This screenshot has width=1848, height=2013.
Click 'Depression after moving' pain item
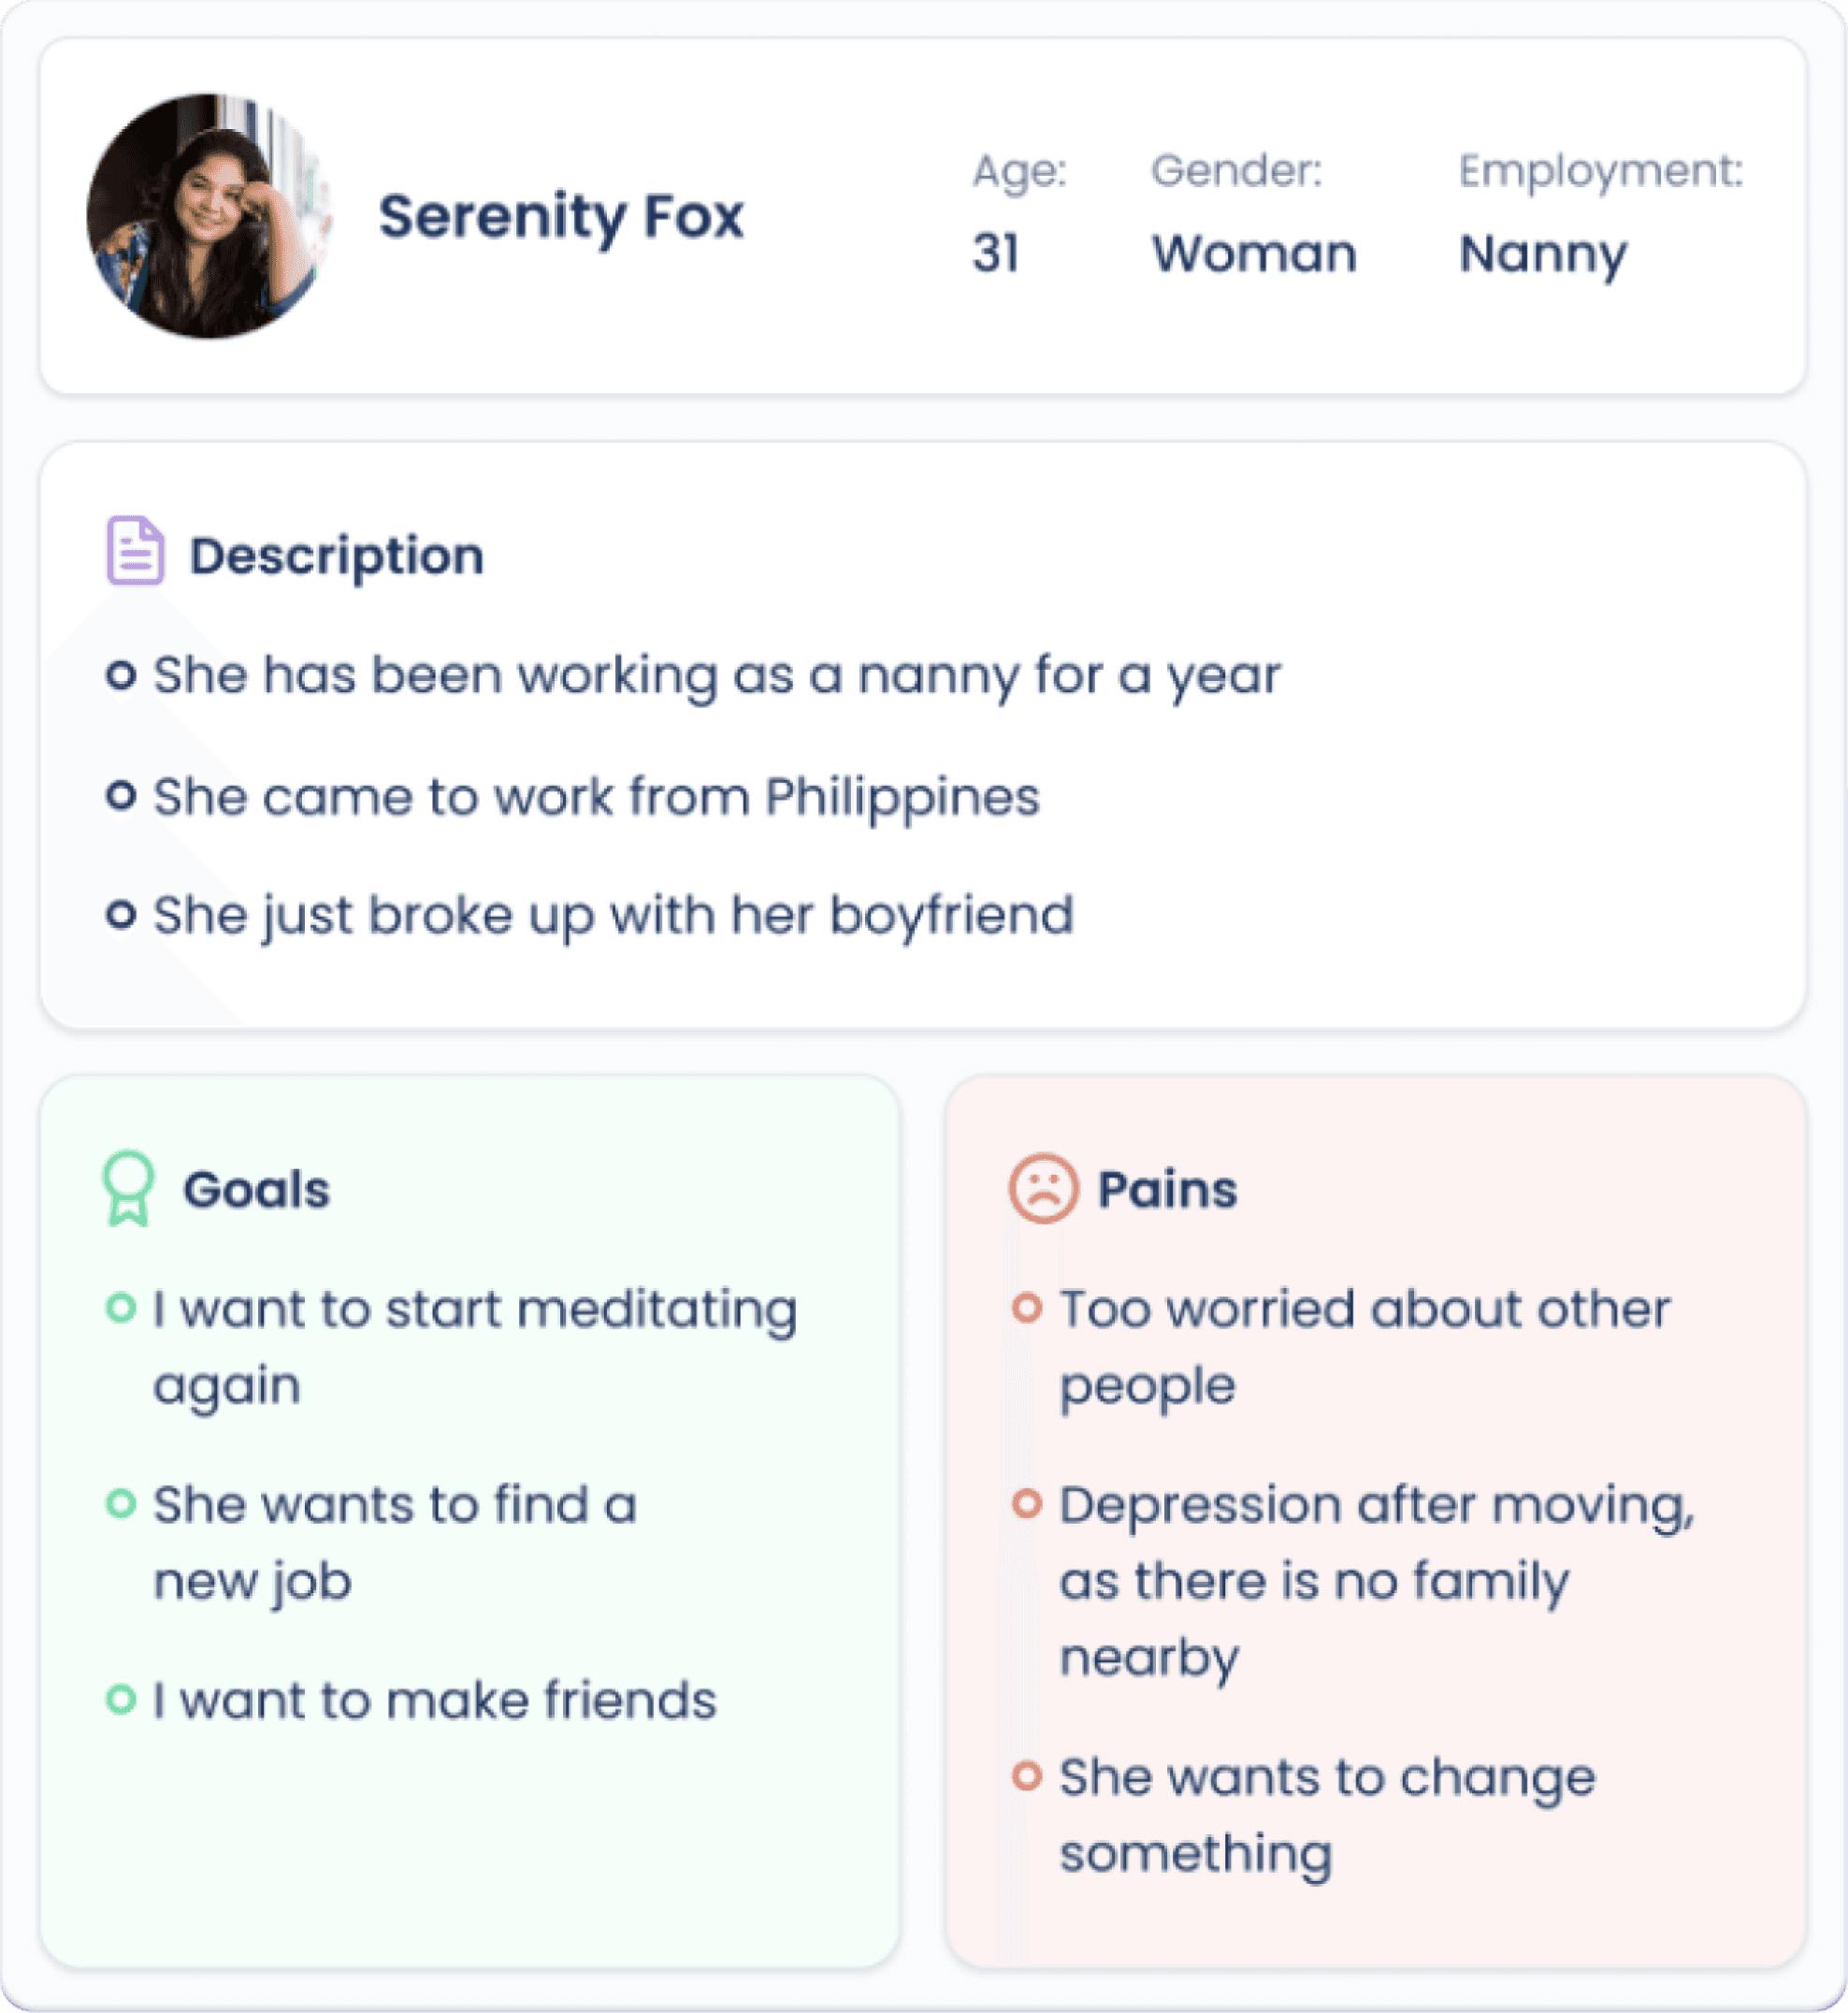(x=1377, y=1582)
